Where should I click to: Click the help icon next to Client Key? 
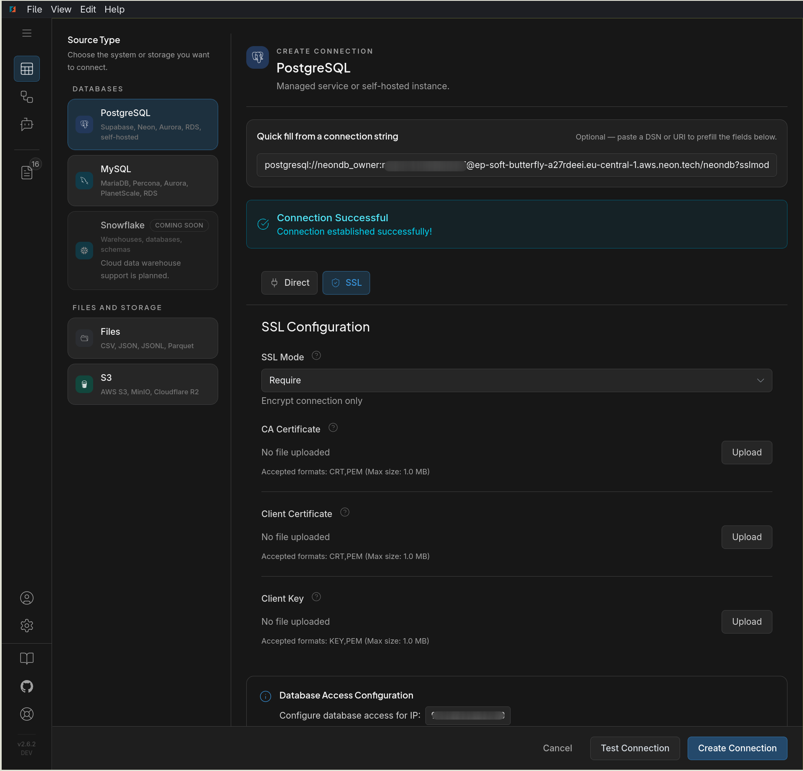click(316, 597)
